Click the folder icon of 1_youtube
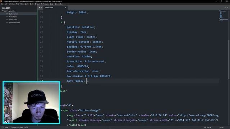This screenshot has height=129, width=230. pyautogui.click(x=5, y=11)
